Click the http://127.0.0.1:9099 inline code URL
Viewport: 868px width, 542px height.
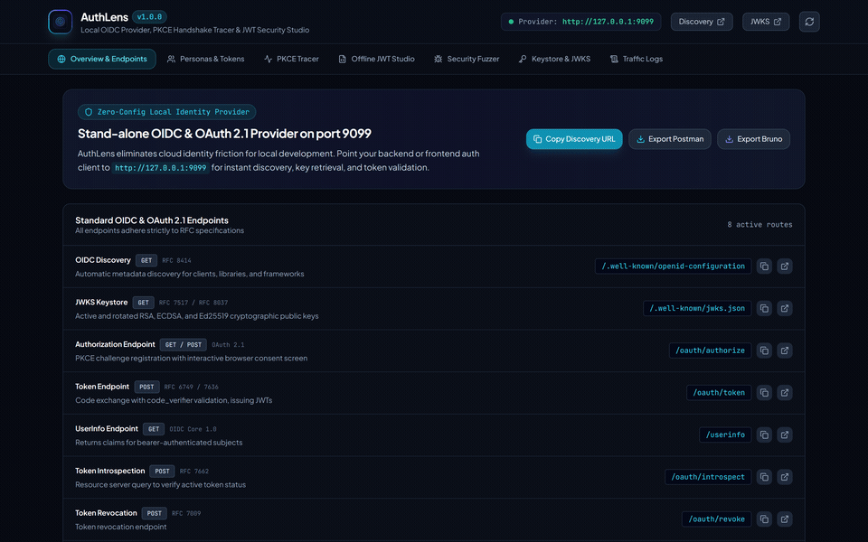point(161,168)
